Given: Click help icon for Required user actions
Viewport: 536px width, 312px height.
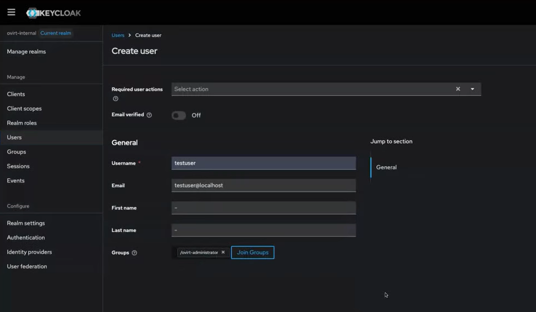Looking at the screenshot, I should pyautogui.click(x=116, y=99).
